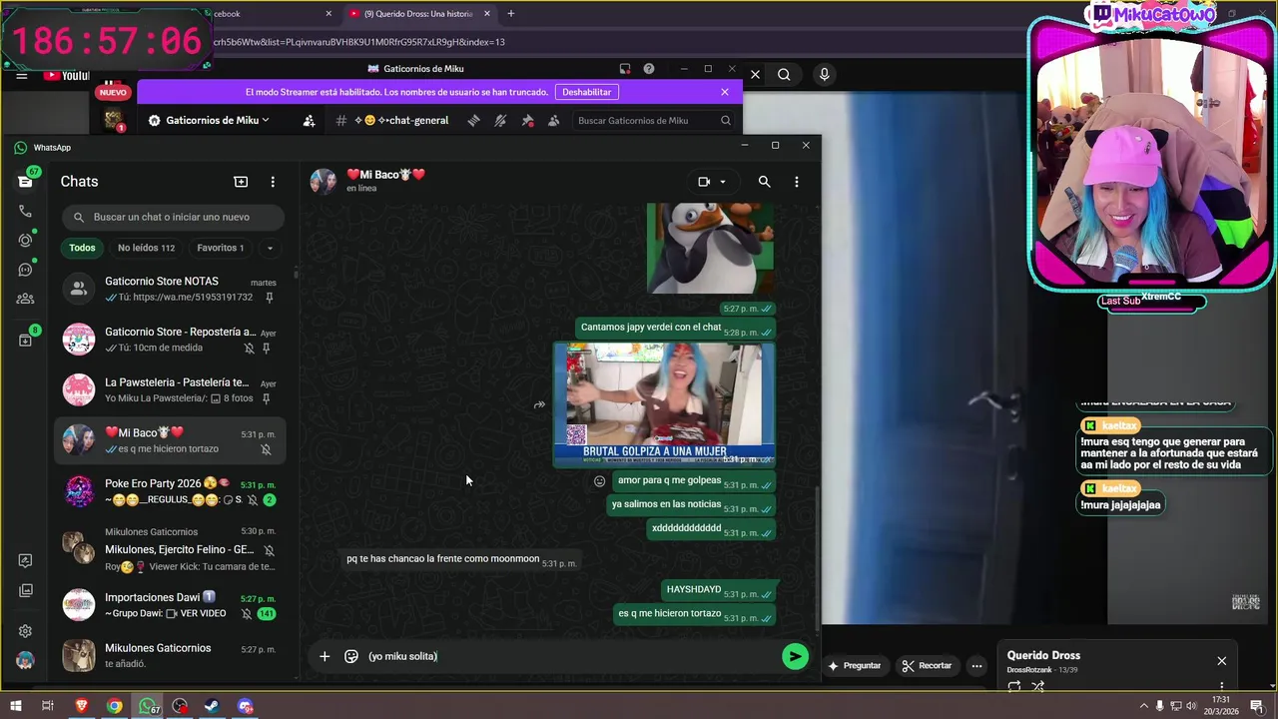The image size is (1278, 719).
Task: Click 'Buscar Gaticornios de Miku' search field
Action: [654, 121]
